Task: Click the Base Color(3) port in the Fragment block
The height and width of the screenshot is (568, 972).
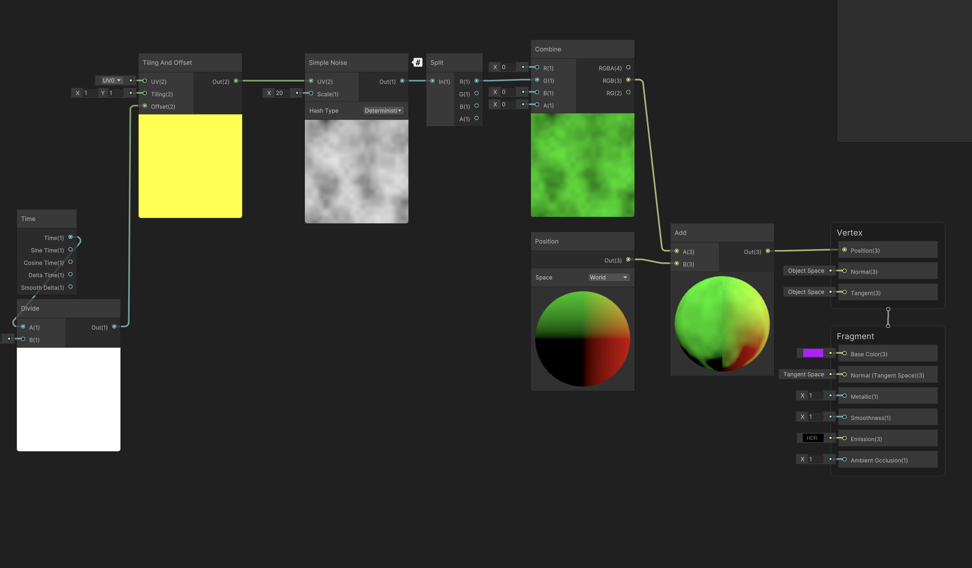Action: click(844, 353)
